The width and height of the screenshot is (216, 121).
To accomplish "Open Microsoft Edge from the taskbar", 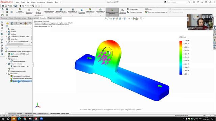I will click(19, 119).
